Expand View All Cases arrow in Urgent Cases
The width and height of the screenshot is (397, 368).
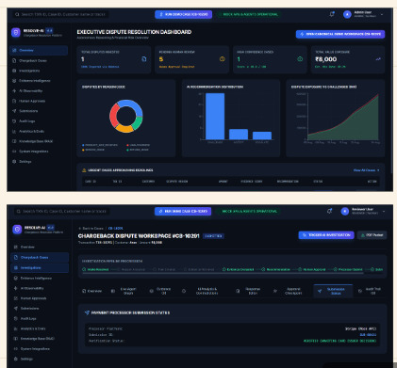coord(378,170)
